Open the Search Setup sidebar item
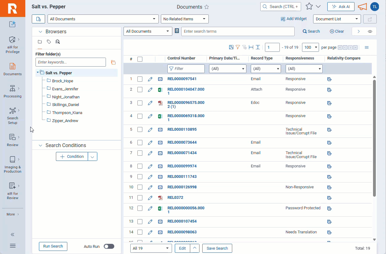386x254 pixels. [x=13, y=116]
